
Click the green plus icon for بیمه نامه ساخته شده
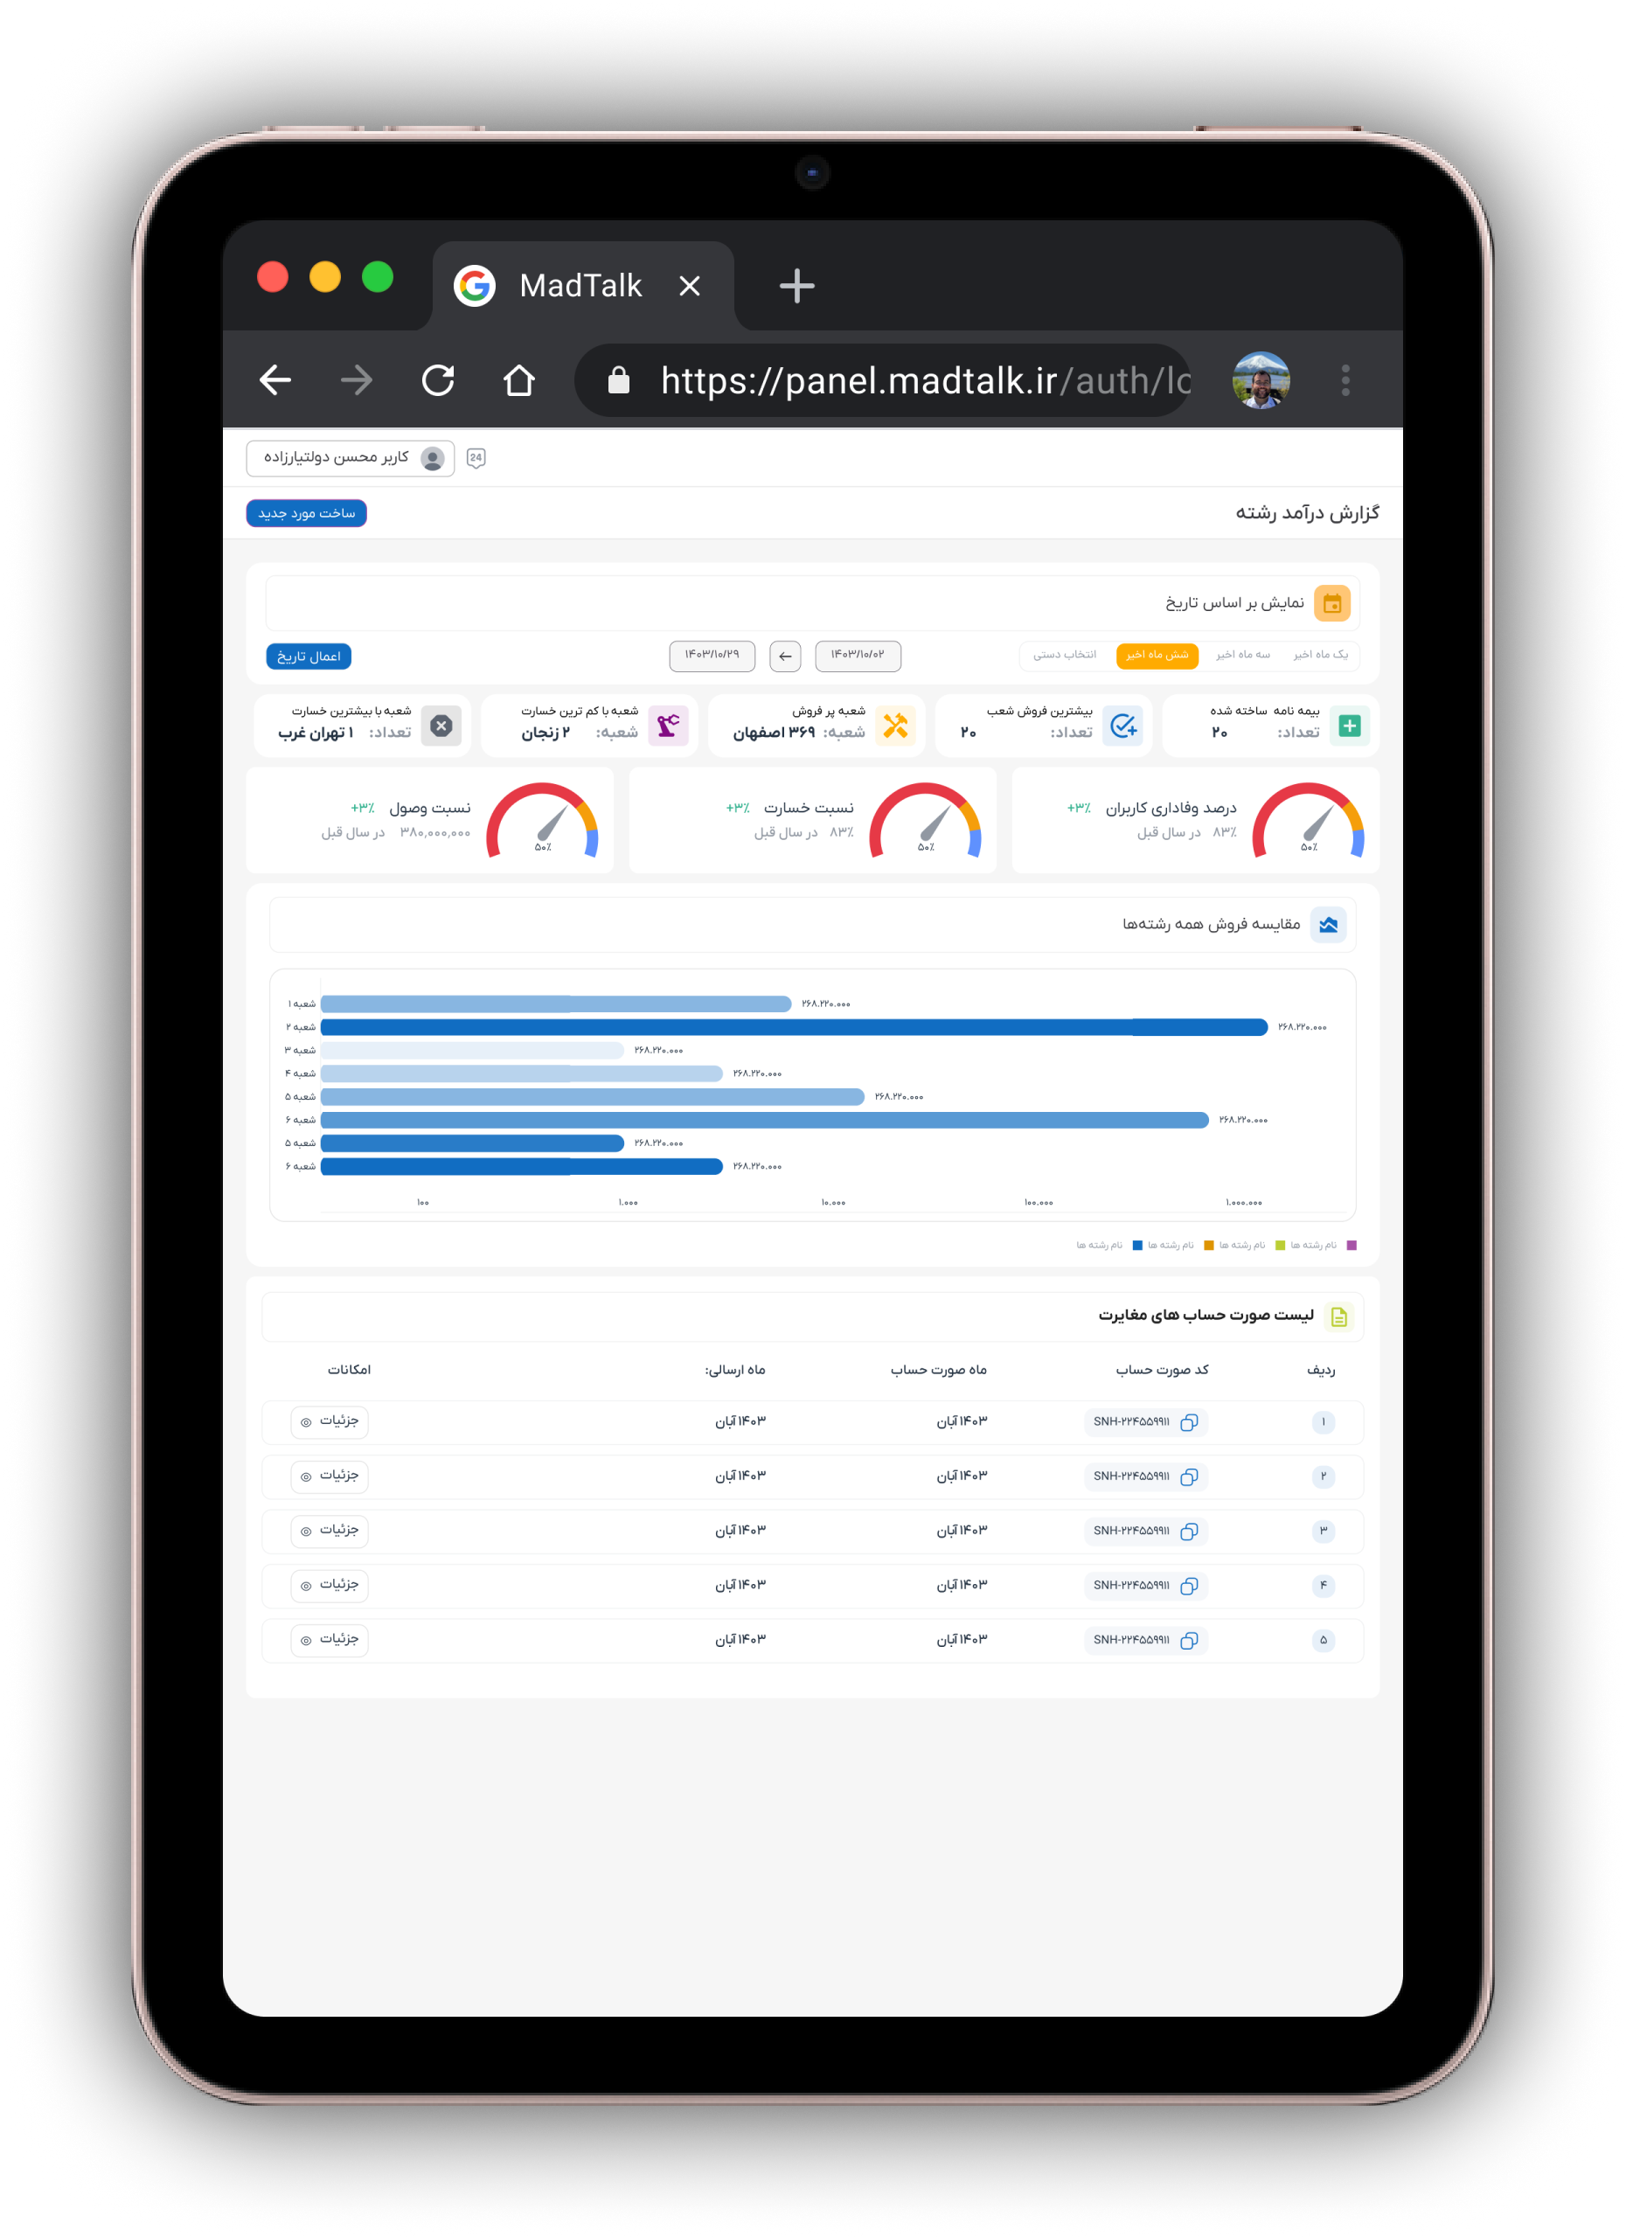(x=1349, y=726)
